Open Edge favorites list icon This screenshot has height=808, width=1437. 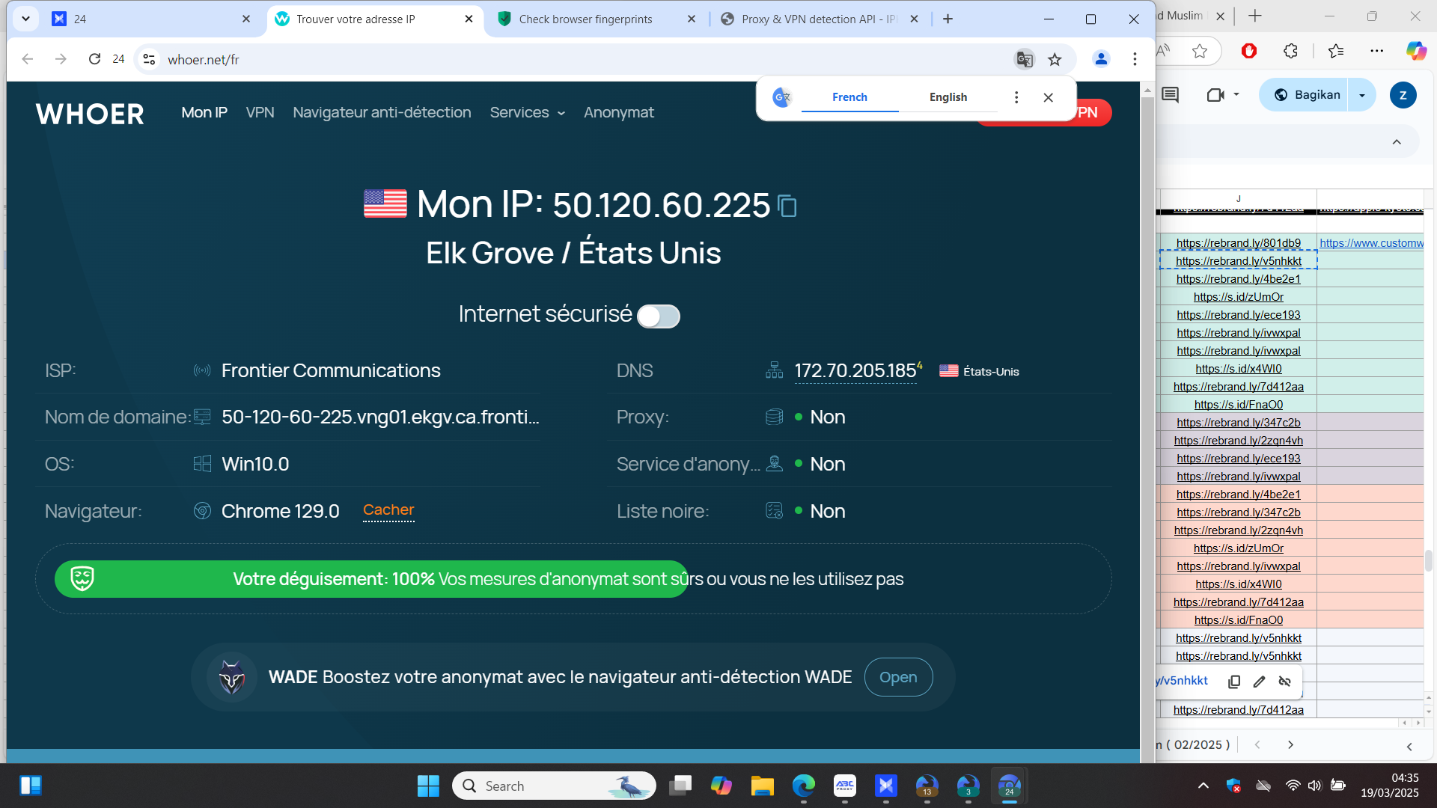tap(1336, 51)
